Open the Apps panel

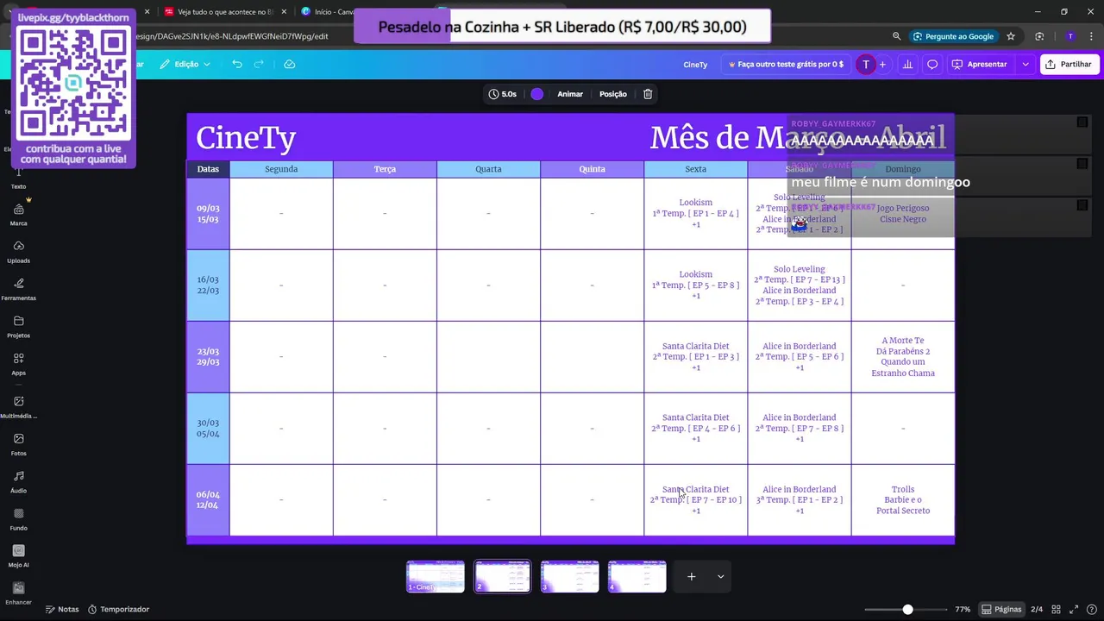(x=18, y=364)
